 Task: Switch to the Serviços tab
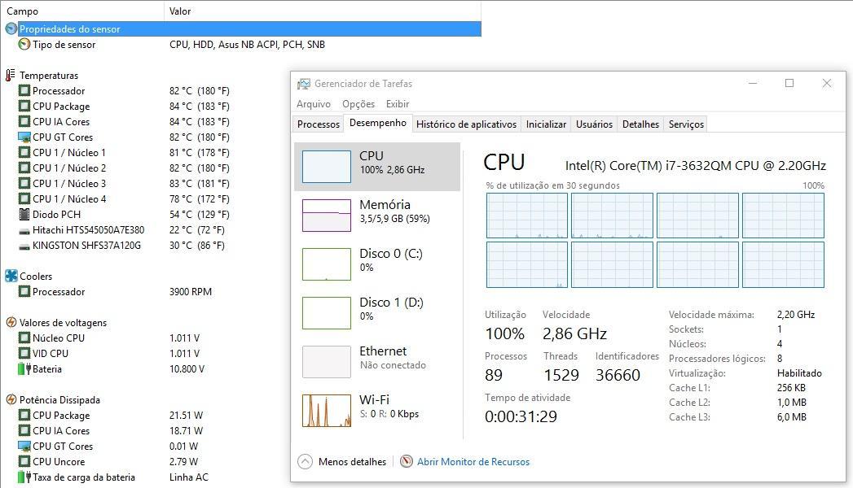coord(686,124)
